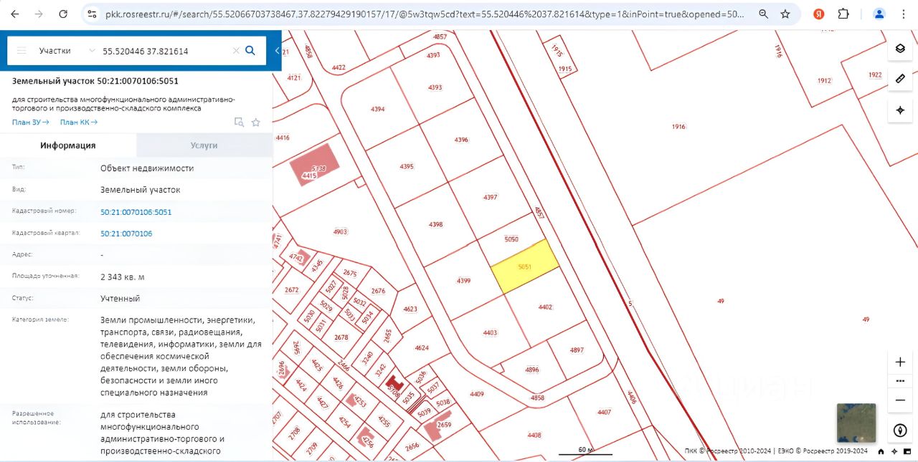This screenshot has height=462, width=918.
Task: Select parcel 4897 on the map
Action: [x=577, y=350]
